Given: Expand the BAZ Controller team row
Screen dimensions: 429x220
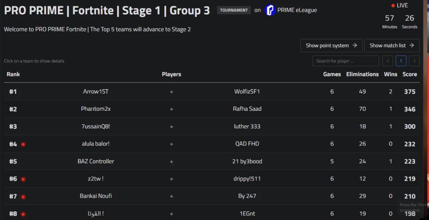Looking at the screenshot, I should 212,161.
